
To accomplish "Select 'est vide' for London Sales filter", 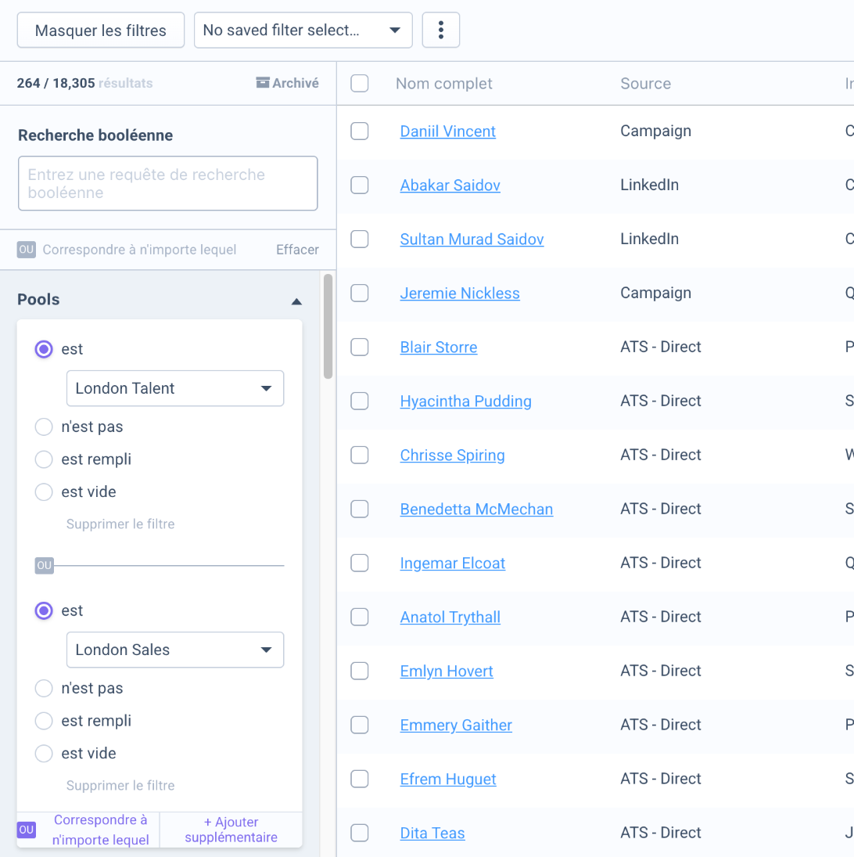I will tap(44, 753).
